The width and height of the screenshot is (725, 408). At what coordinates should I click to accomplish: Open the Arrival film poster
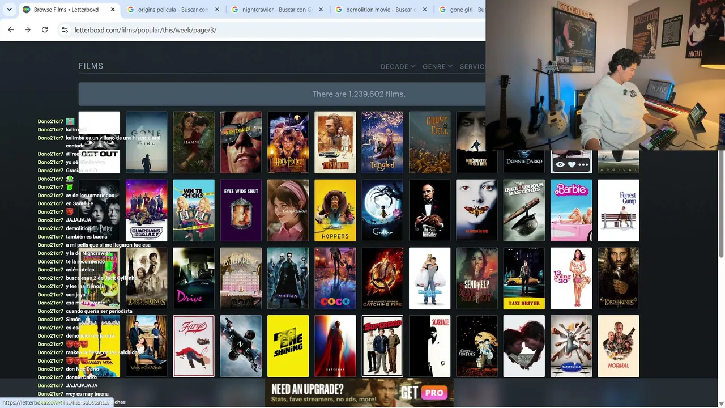pos(619,161)
